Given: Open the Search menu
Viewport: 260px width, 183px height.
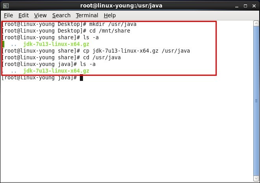Looking at the screenshot, I should click(x=61, y=15).
